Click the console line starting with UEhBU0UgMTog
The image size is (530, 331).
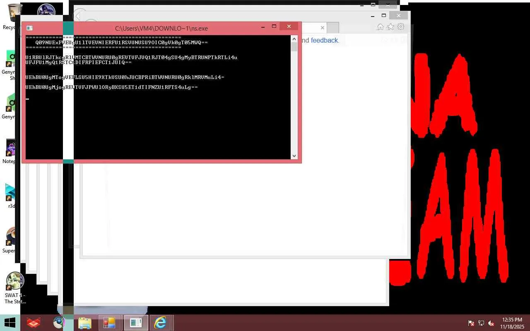point(125,77)
